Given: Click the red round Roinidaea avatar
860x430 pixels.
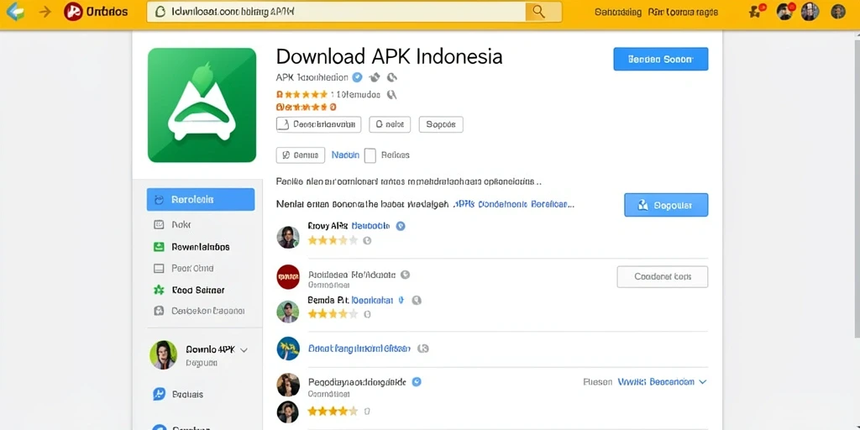Looking at the screenshot, I should tap(288, 277).
